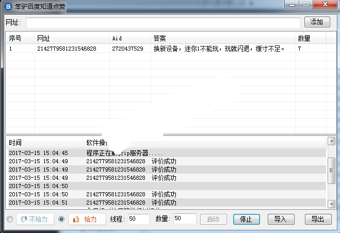The height and width of the screenshot is (233, 340).
Task: Click the 网址 column header in table
Action: (72, 38)
